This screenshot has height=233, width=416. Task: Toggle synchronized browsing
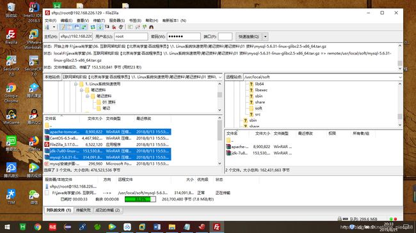[x=145, y=27]
